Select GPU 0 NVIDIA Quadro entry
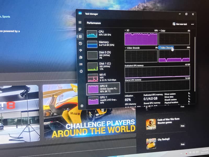Image resolution: width=209 pixels, height=157 pixels. [x=103, y=89]
